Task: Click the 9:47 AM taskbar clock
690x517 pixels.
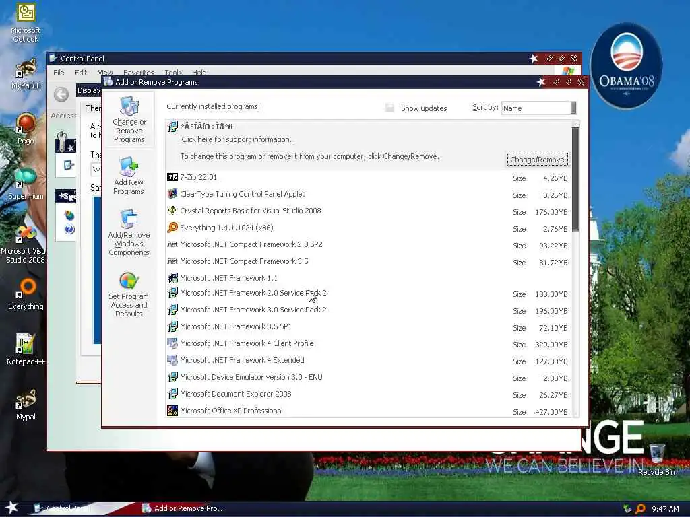Action: coord(665,509)
